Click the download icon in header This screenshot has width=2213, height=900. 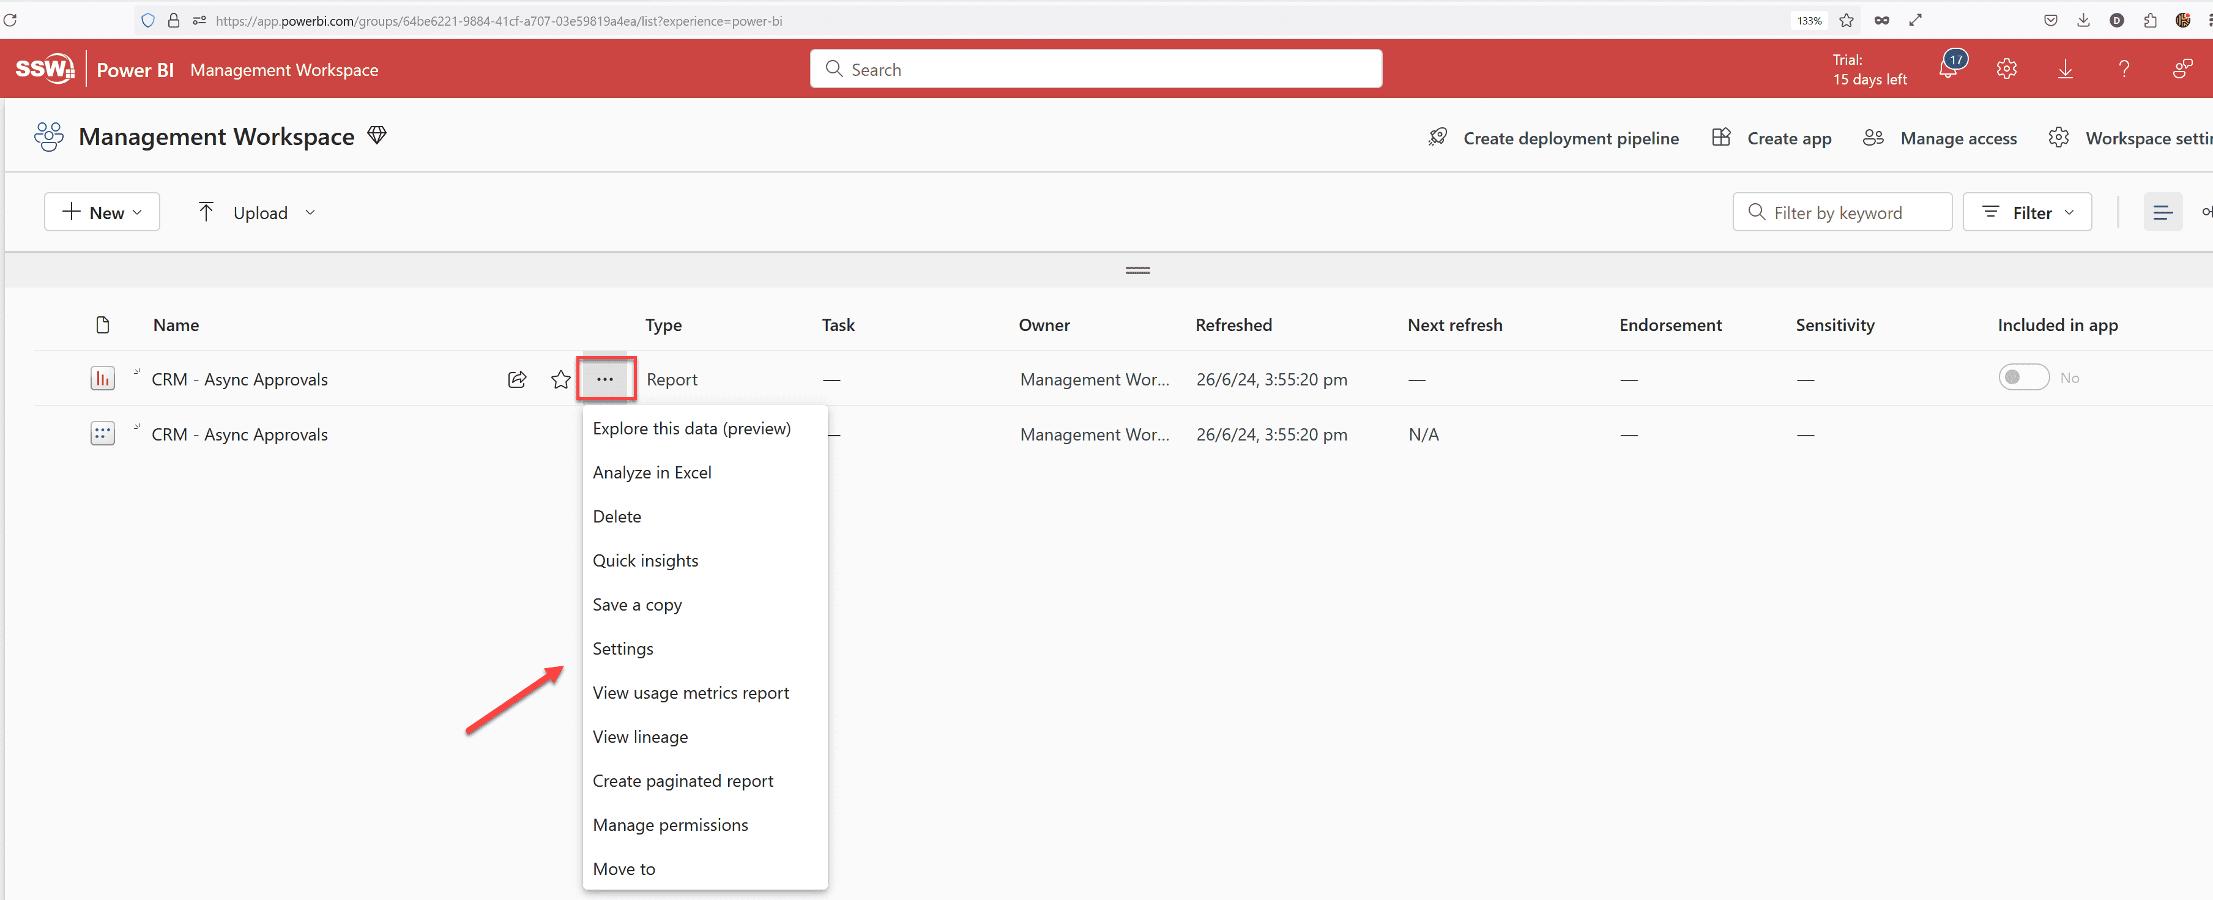click(2065, 70)
